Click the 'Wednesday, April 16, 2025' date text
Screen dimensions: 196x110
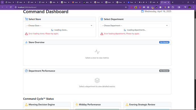pos(158,11)
